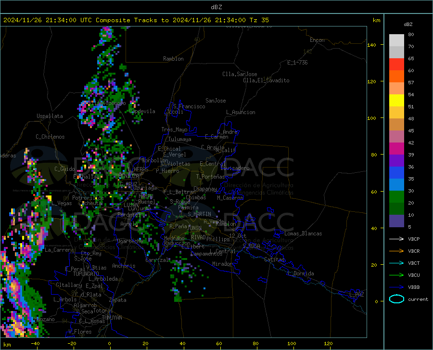This screenshot has width=433, height=350.
Task: Click the 'VBCT' legend label
Action: 414,263
